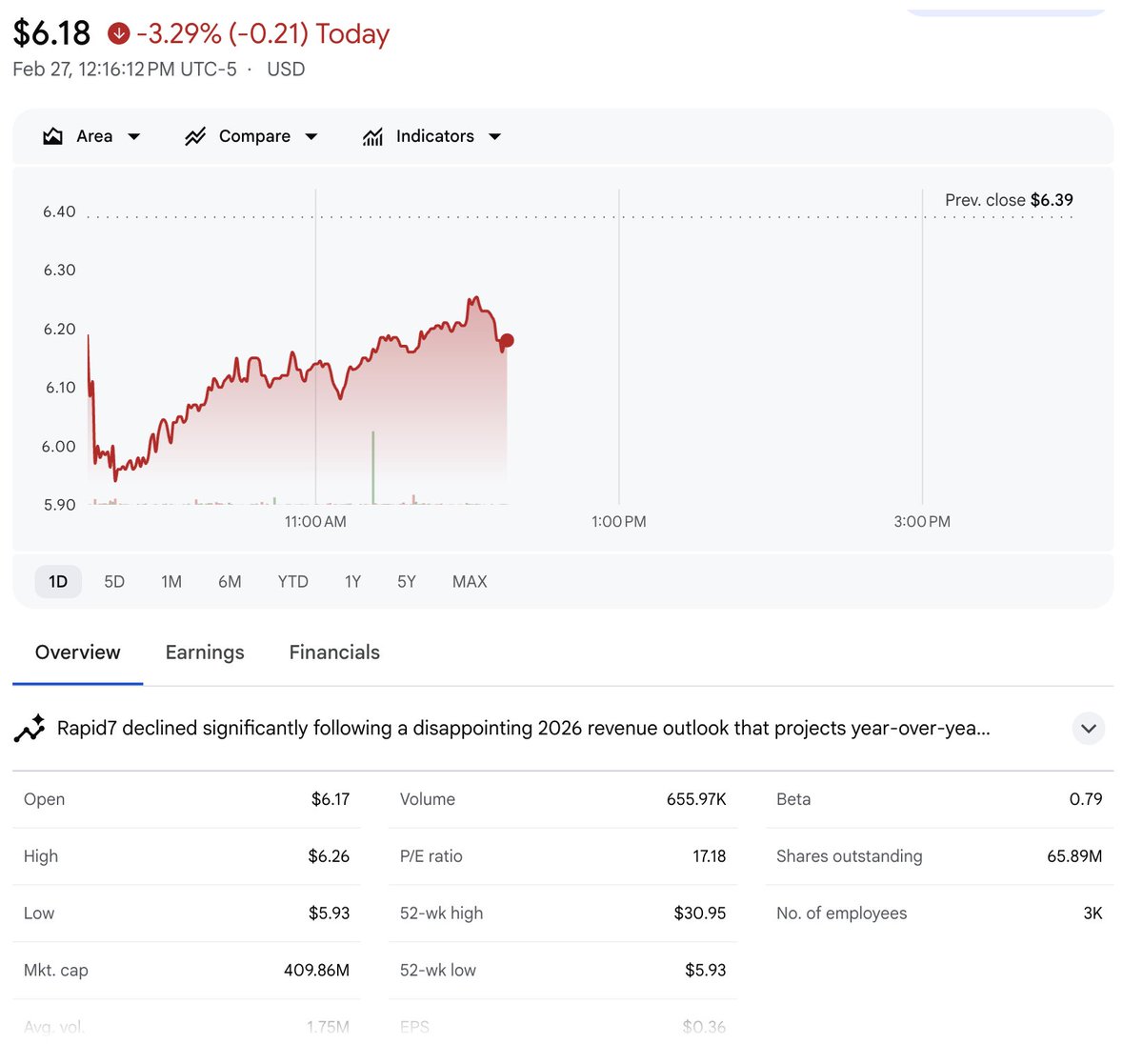Screen dimensions: 1143x1044
Task: Click the $6.18 current price
Action: tap(51, 33)
